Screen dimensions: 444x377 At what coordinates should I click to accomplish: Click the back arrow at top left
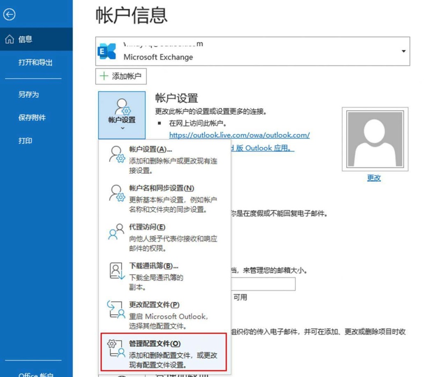(x=9, y=14)
